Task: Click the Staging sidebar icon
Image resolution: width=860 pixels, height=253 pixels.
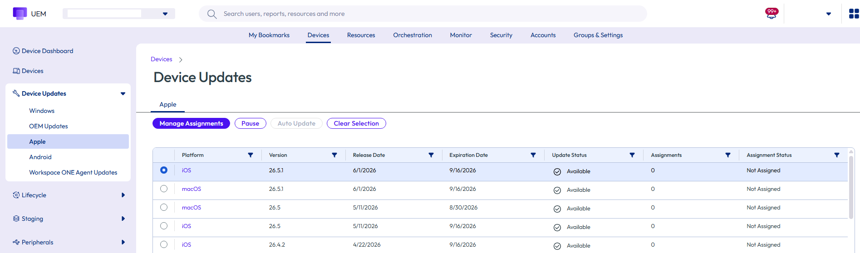Action: pos(16,219)
